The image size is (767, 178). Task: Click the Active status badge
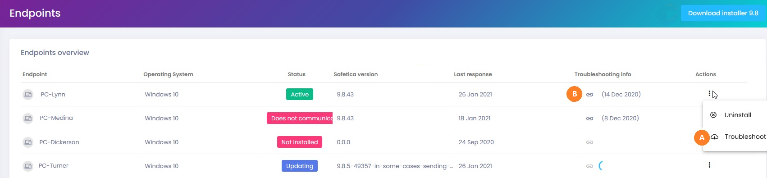coord(300,94)
